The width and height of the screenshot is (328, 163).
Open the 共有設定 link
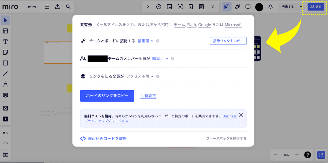point(148,96)
